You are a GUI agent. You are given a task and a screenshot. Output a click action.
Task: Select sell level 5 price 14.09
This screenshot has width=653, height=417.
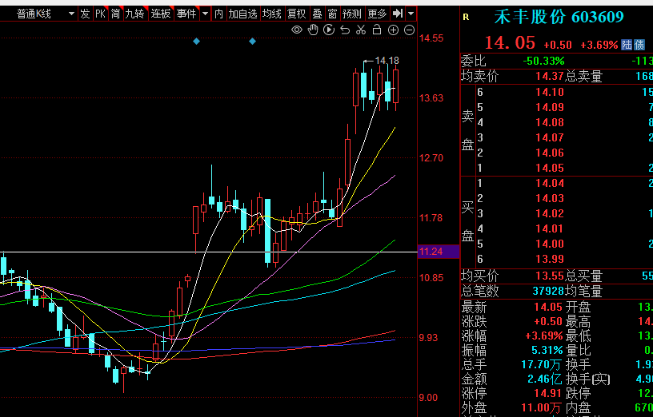550,107
